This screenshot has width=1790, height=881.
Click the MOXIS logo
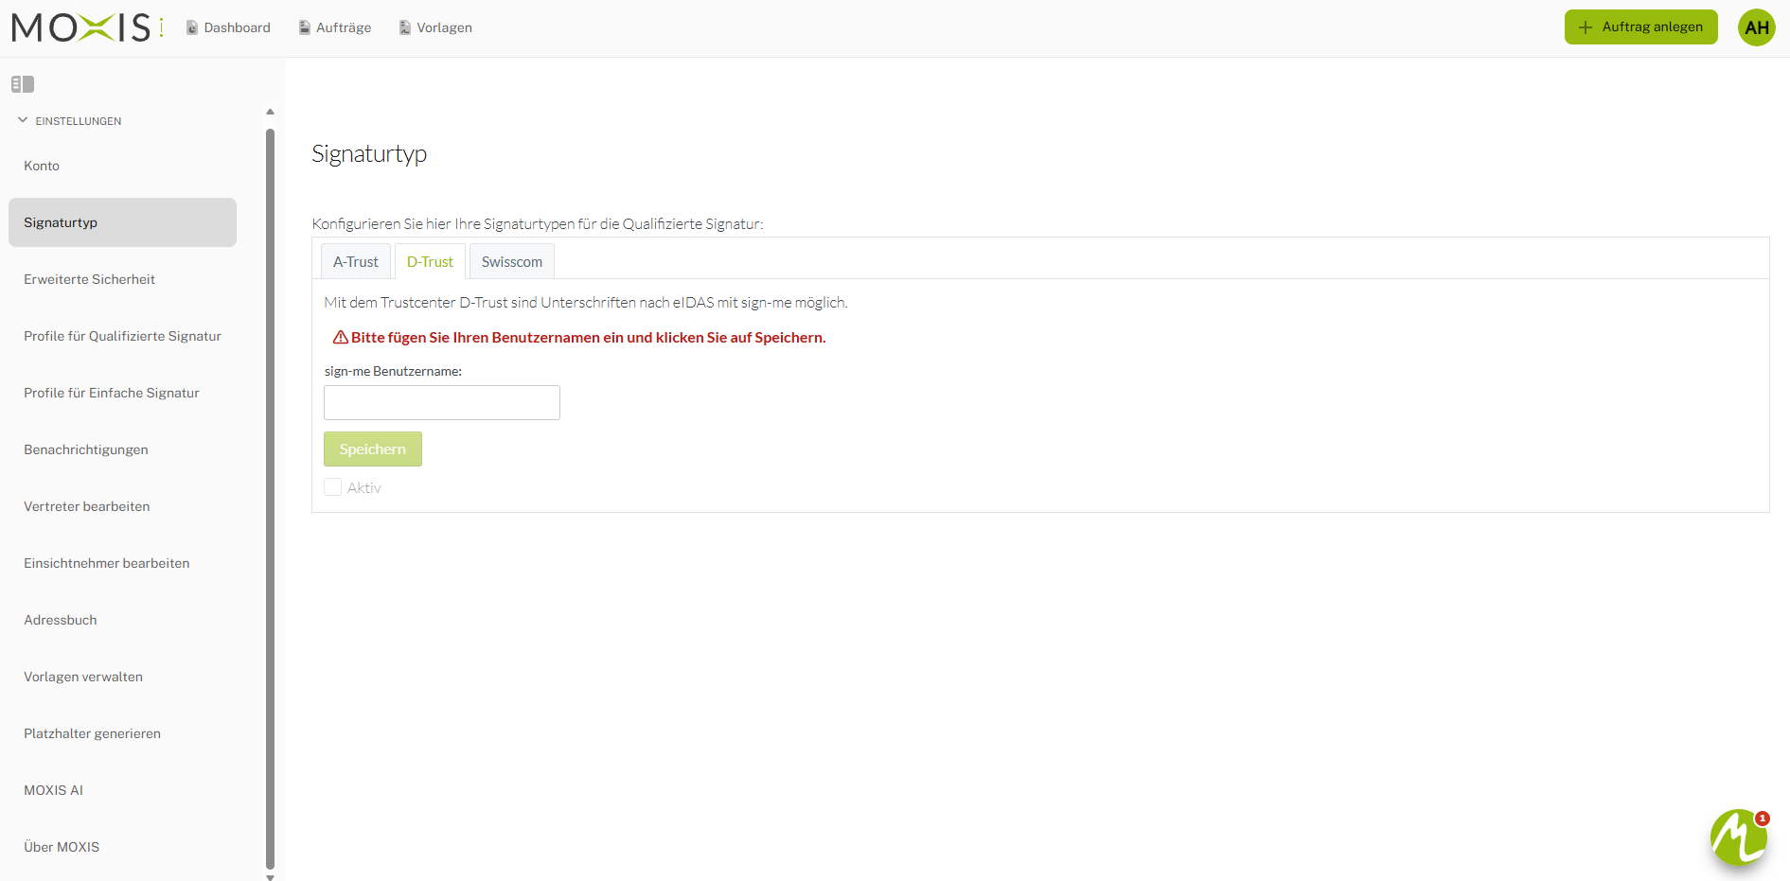(x=88, y=27)
